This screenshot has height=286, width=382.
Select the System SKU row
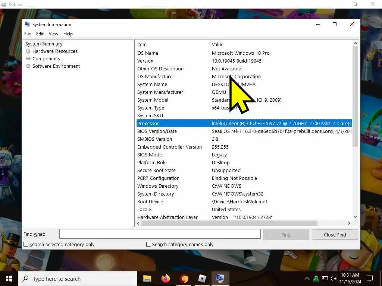pyautogui.click(x=244, y=115)
